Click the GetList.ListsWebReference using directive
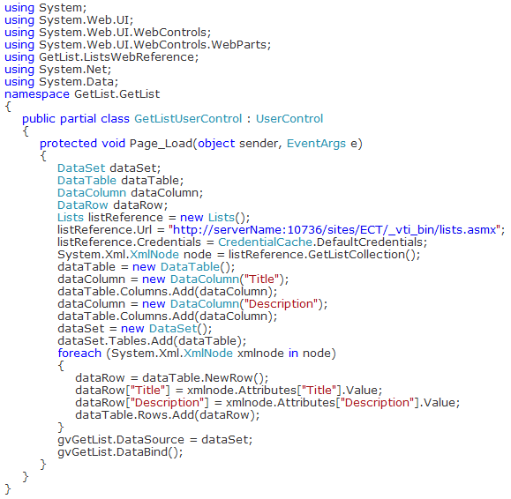Viewport: 511px width, 499px height. (101, 57)
